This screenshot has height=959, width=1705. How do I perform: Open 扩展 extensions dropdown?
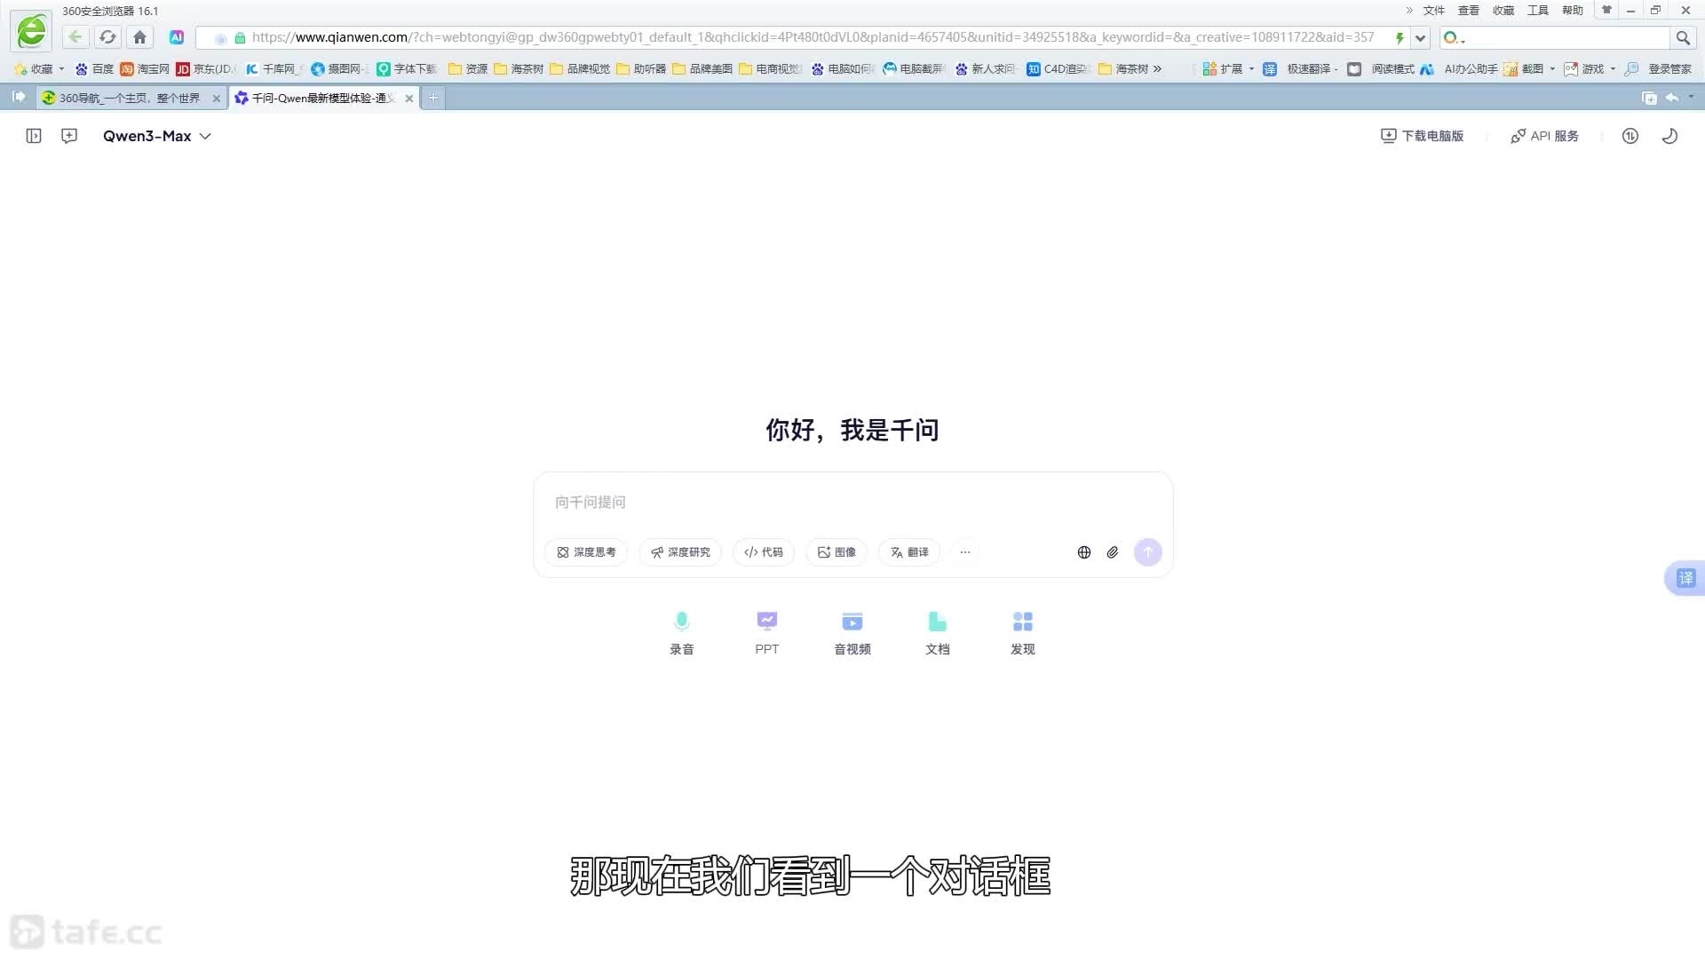(x=1228, y=68)
